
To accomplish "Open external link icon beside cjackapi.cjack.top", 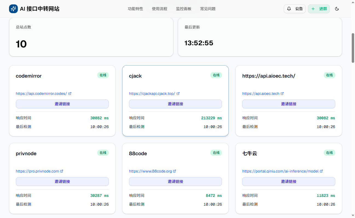I will [178, 94].
